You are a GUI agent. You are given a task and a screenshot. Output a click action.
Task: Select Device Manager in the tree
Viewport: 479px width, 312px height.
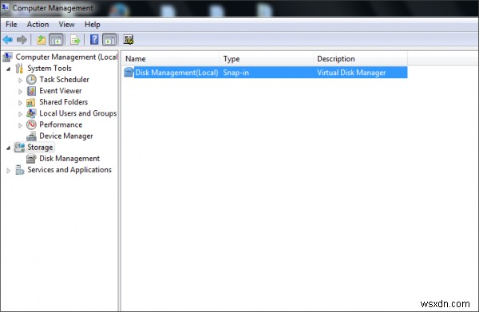click(66, 136)
